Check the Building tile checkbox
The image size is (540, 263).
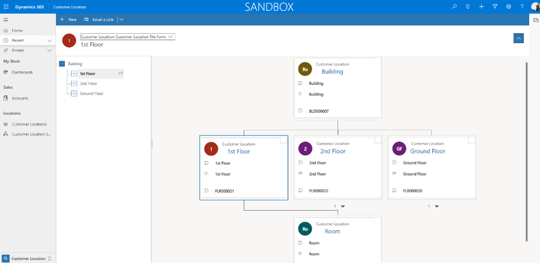[378, 61]
